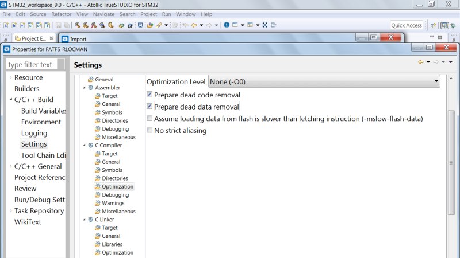Click the Save All toolbar icon
Screen dimensions: 460x258
tap(67, 25)
